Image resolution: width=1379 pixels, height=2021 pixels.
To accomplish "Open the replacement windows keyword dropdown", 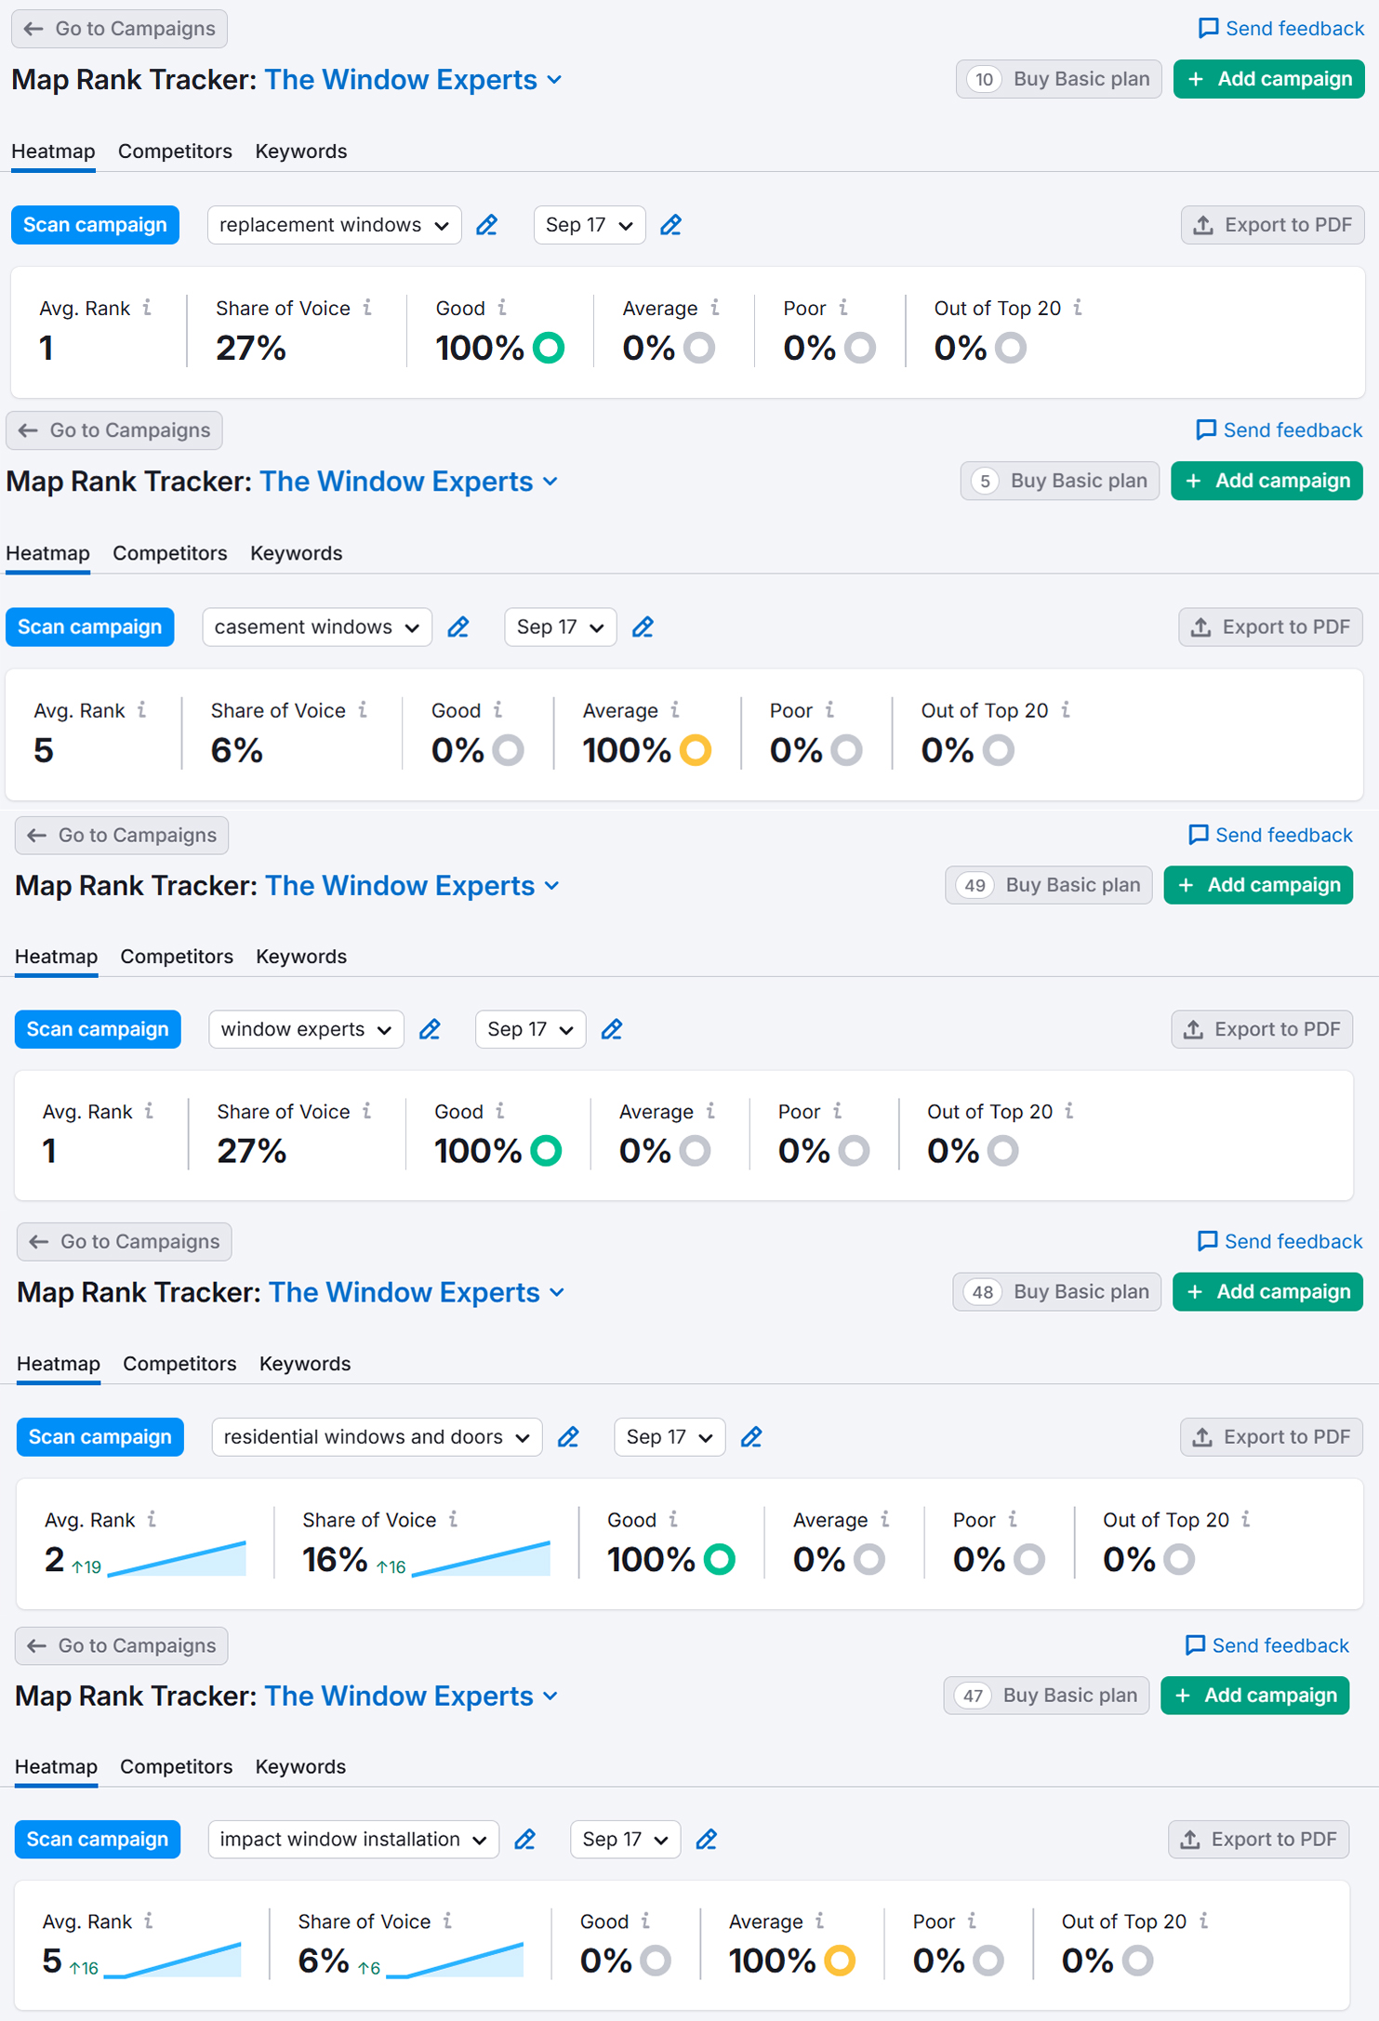I will [334, 225].
